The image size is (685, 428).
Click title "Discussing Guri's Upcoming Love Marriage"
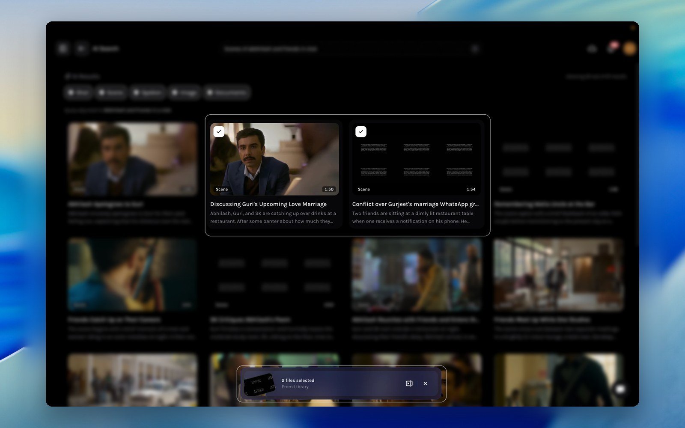click(268, 204)
